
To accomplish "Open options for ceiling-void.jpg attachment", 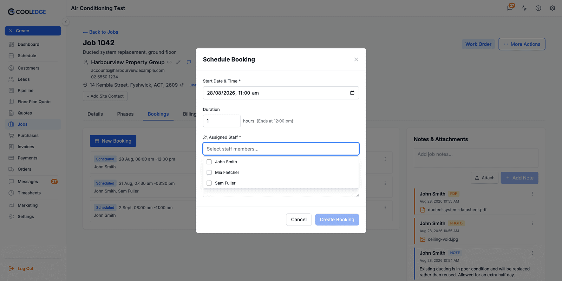I will pos(532,223).
